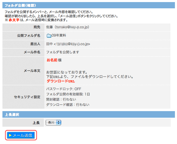The image size is (177, 144).
Task: Click the ダウンロード確認：行わない line
Action: [x=68, y=105]
